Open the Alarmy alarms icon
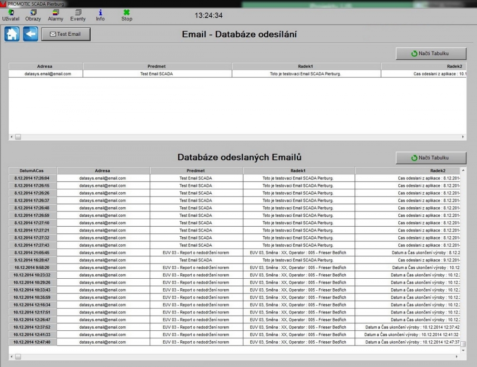Screen dimensions: 477x367 pyautogui.click(x=55, y=15)
